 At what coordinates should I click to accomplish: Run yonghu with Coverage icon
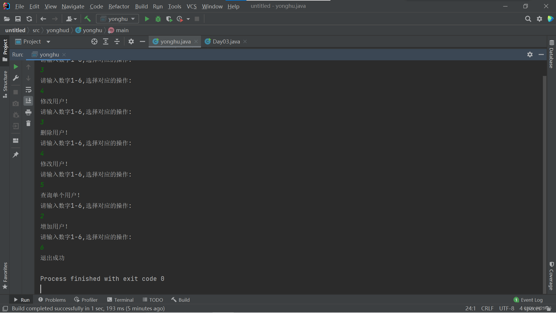click(169, 19)
